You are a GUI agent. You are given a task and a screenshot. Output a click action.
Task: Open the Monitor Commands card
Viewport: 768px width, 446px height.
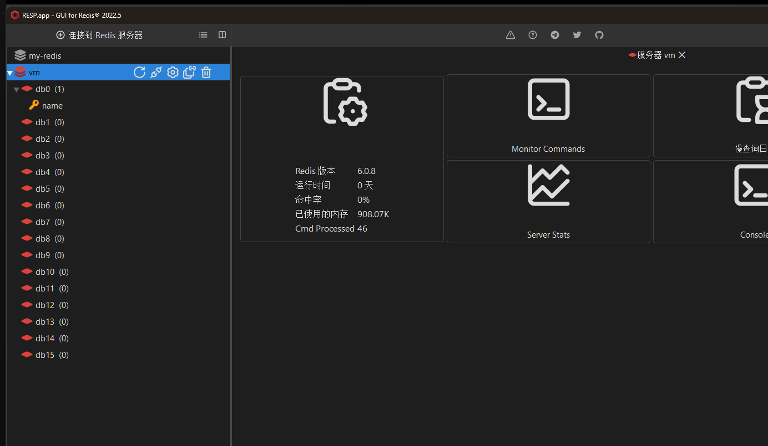[548, 116]
